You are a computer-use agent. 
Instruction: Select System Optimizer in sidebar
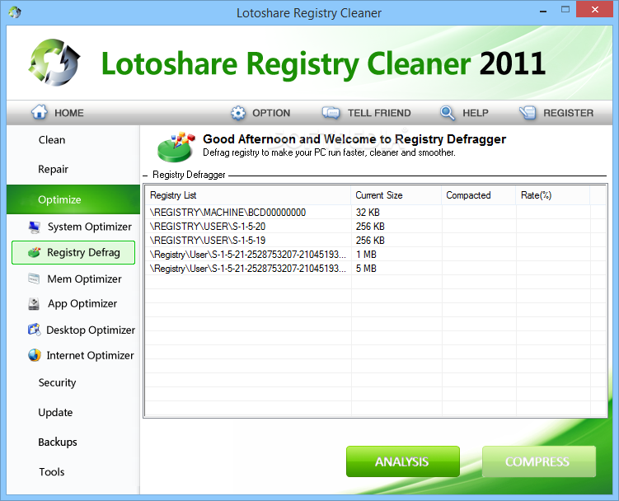click(80, 227)
